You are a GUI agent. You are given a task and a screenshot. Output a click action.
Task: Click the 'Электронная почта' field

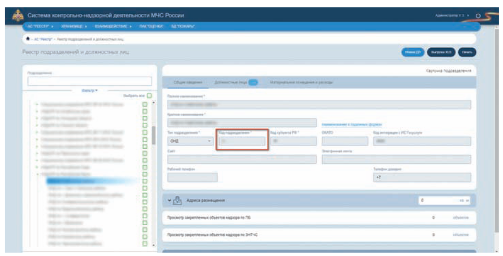point(396,159)
